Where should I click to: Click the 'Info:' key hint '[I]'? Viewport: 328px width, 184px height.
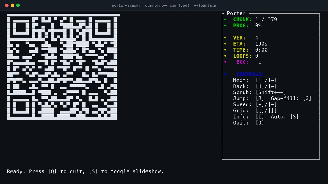pyautogui.click(x=260, y=117)
